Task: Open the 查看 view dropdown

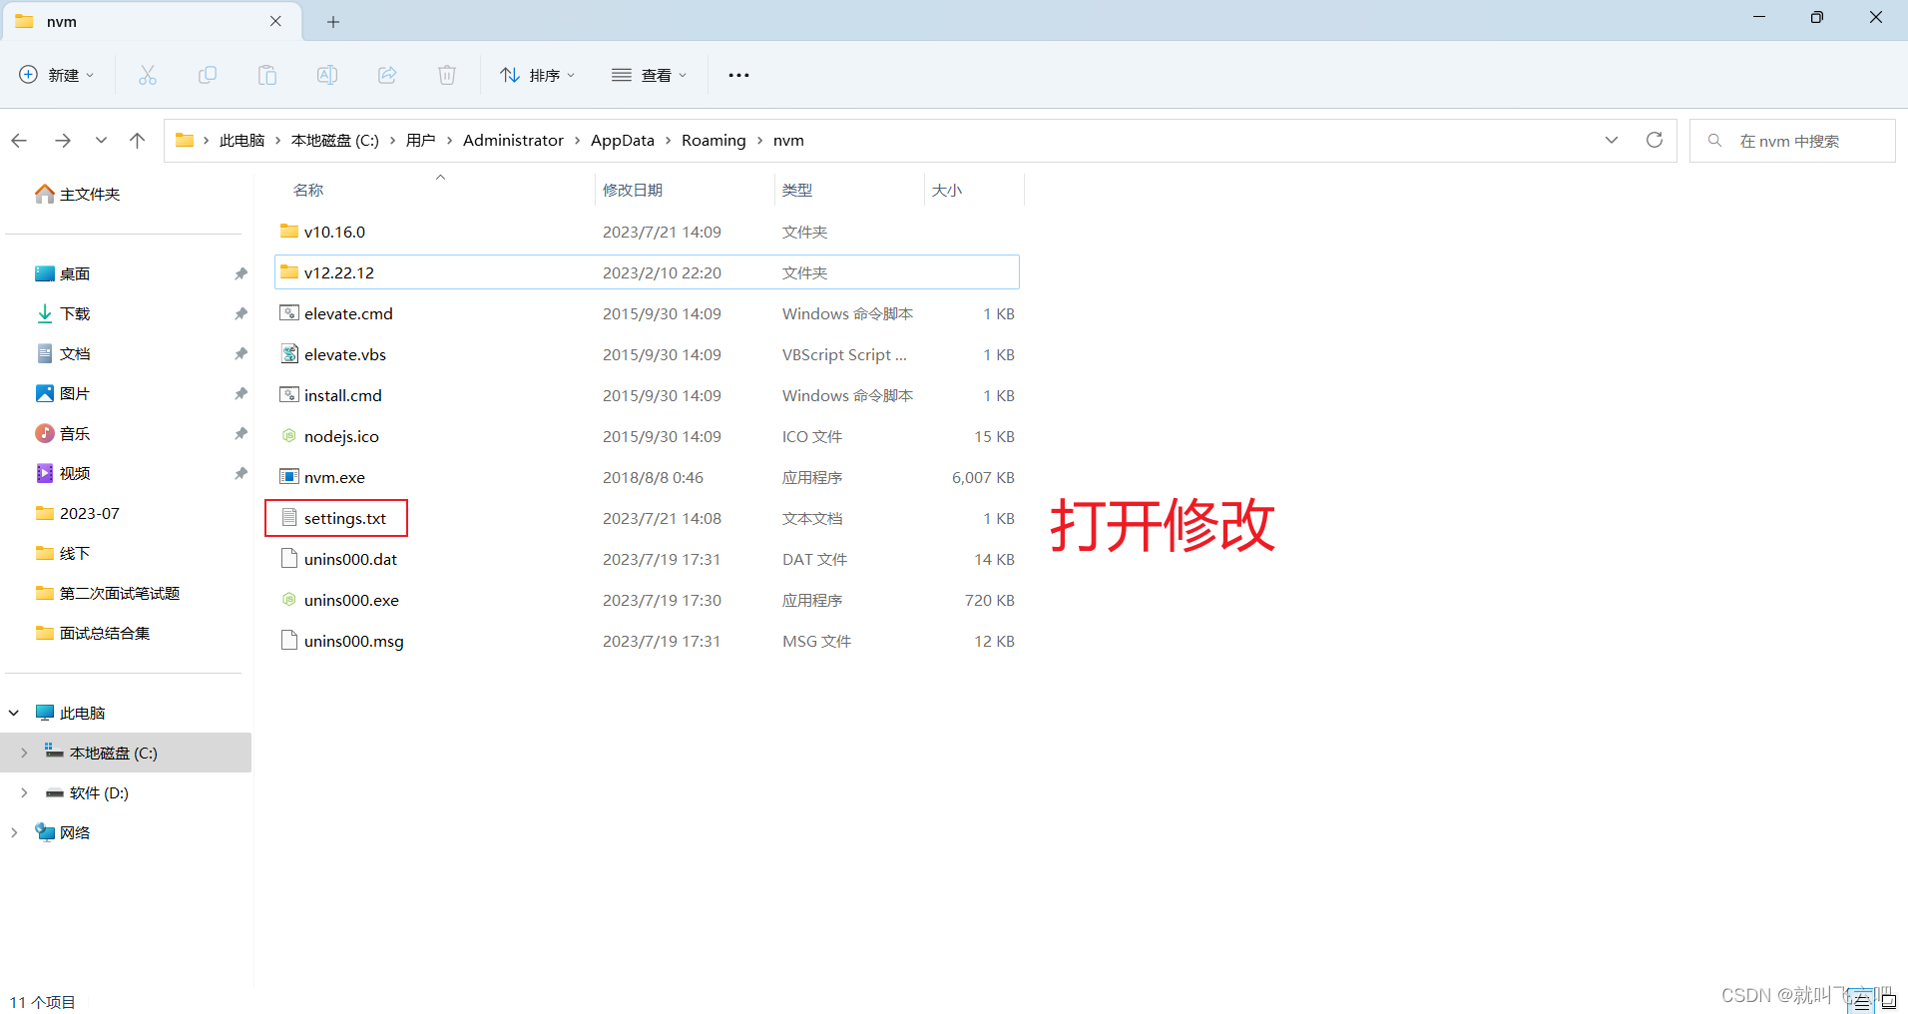Action: (x=650, y=75)
